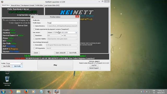The image size is (167, 94).
Task: Click the Profile Name field containing Forge
Action: pyautogui.click(x=62, y=23)
